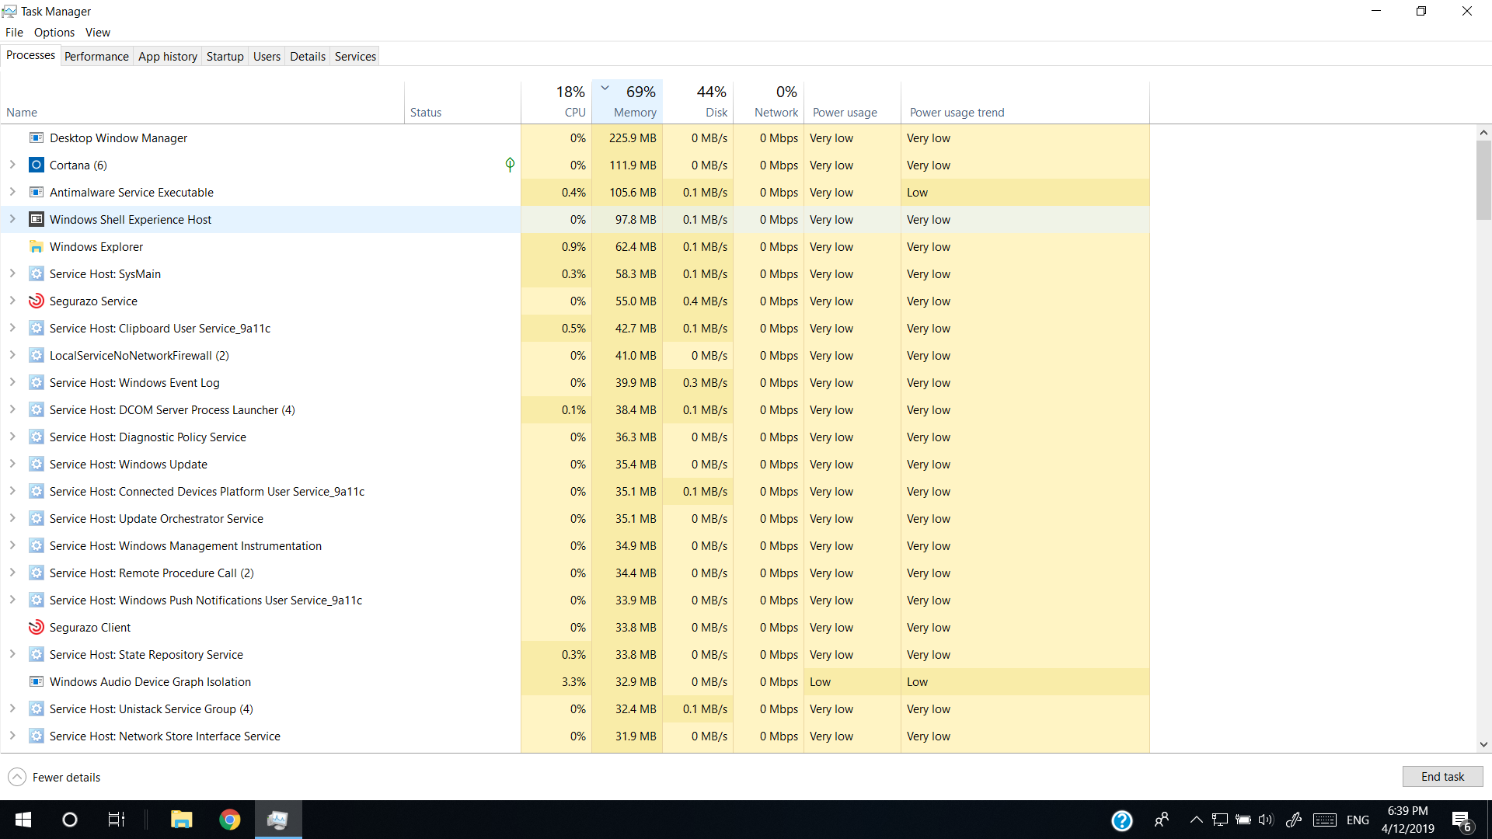1492x839 pixels.
Task: Click the Windows Audio Device Graph Isolation icon
Action: coord(36,682)
